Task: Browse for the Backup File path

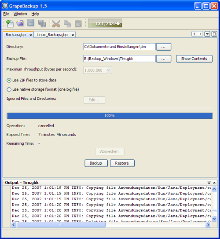Action: coord(164,59)
